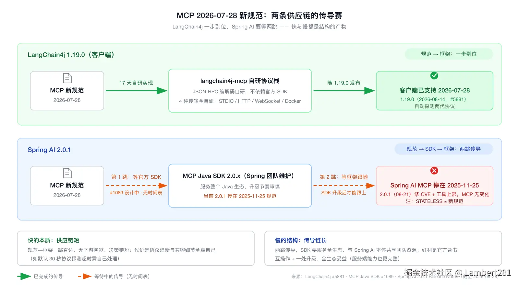Click the Spring AI 2.0.1 heading

tap(49, 150)
